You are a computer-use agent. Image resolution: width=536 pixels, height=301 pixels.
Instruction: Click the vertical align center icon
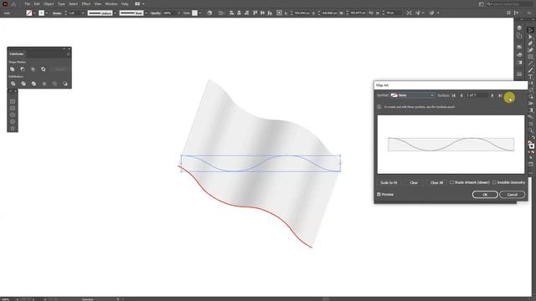(262, 13)
